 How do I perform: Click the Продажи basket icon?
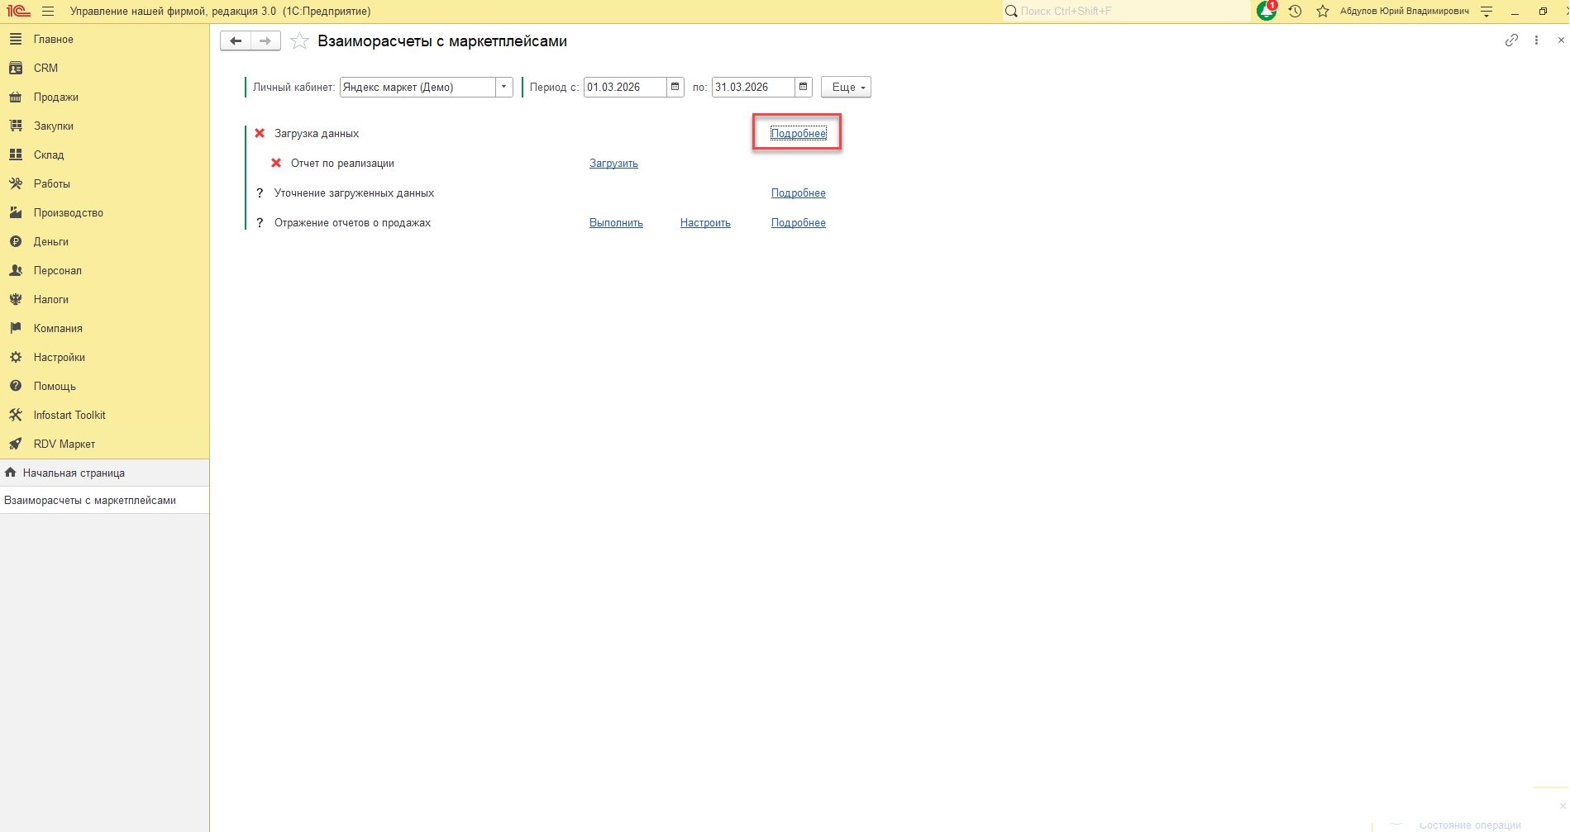tap(16, 97)
